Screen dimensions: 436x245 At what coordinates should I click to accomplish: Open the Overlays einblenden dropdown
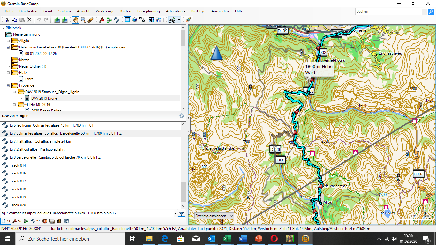pos(214,216)
